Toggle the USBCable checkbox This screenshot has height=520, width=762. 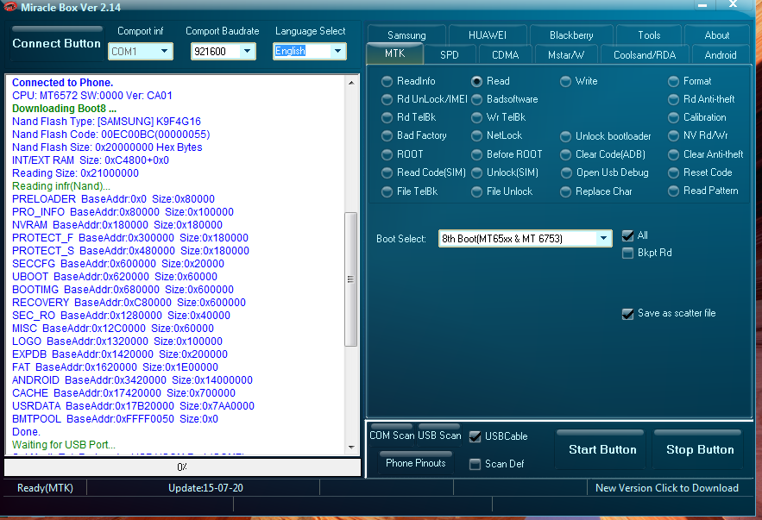point(475,436)
